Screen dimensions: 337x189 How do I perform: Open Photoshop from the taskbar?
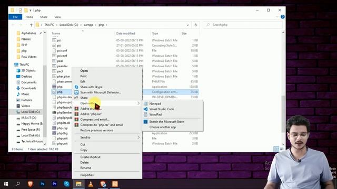pyautogui.click(x=42, y=184)
